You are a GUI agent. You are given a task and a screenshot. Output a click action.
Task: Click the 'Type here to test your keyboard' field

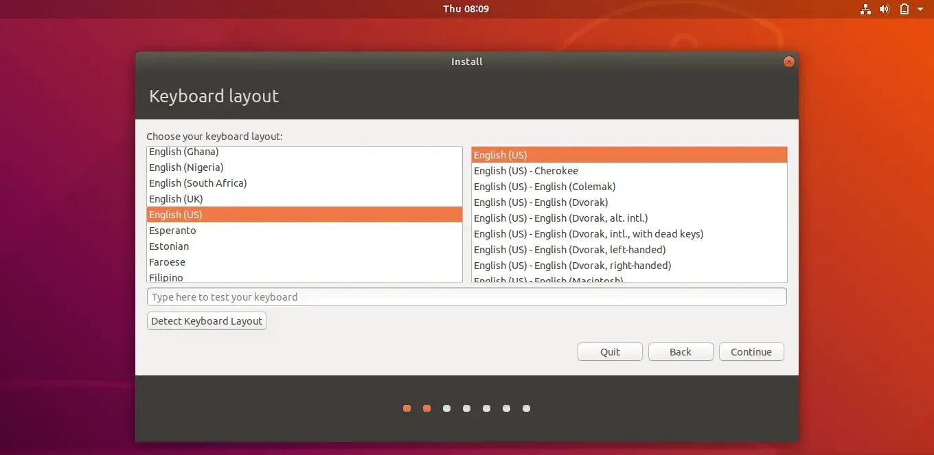(x=466, y=297)
